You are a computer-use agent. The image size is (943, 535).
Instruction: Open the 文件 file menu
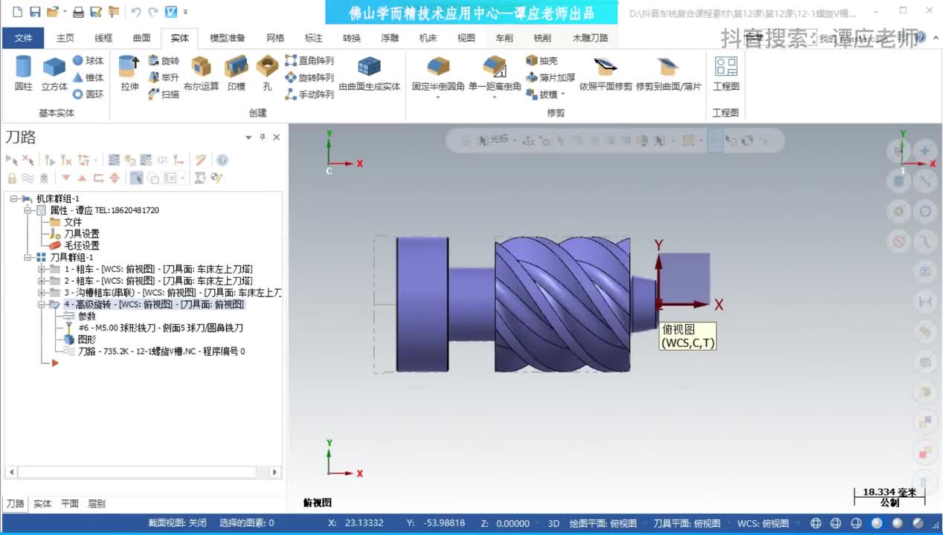[24, 38]
